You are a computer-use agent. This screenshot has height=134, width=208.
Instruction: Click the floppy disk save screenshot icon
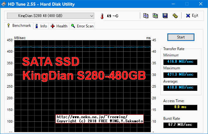(x=165, y=16)
